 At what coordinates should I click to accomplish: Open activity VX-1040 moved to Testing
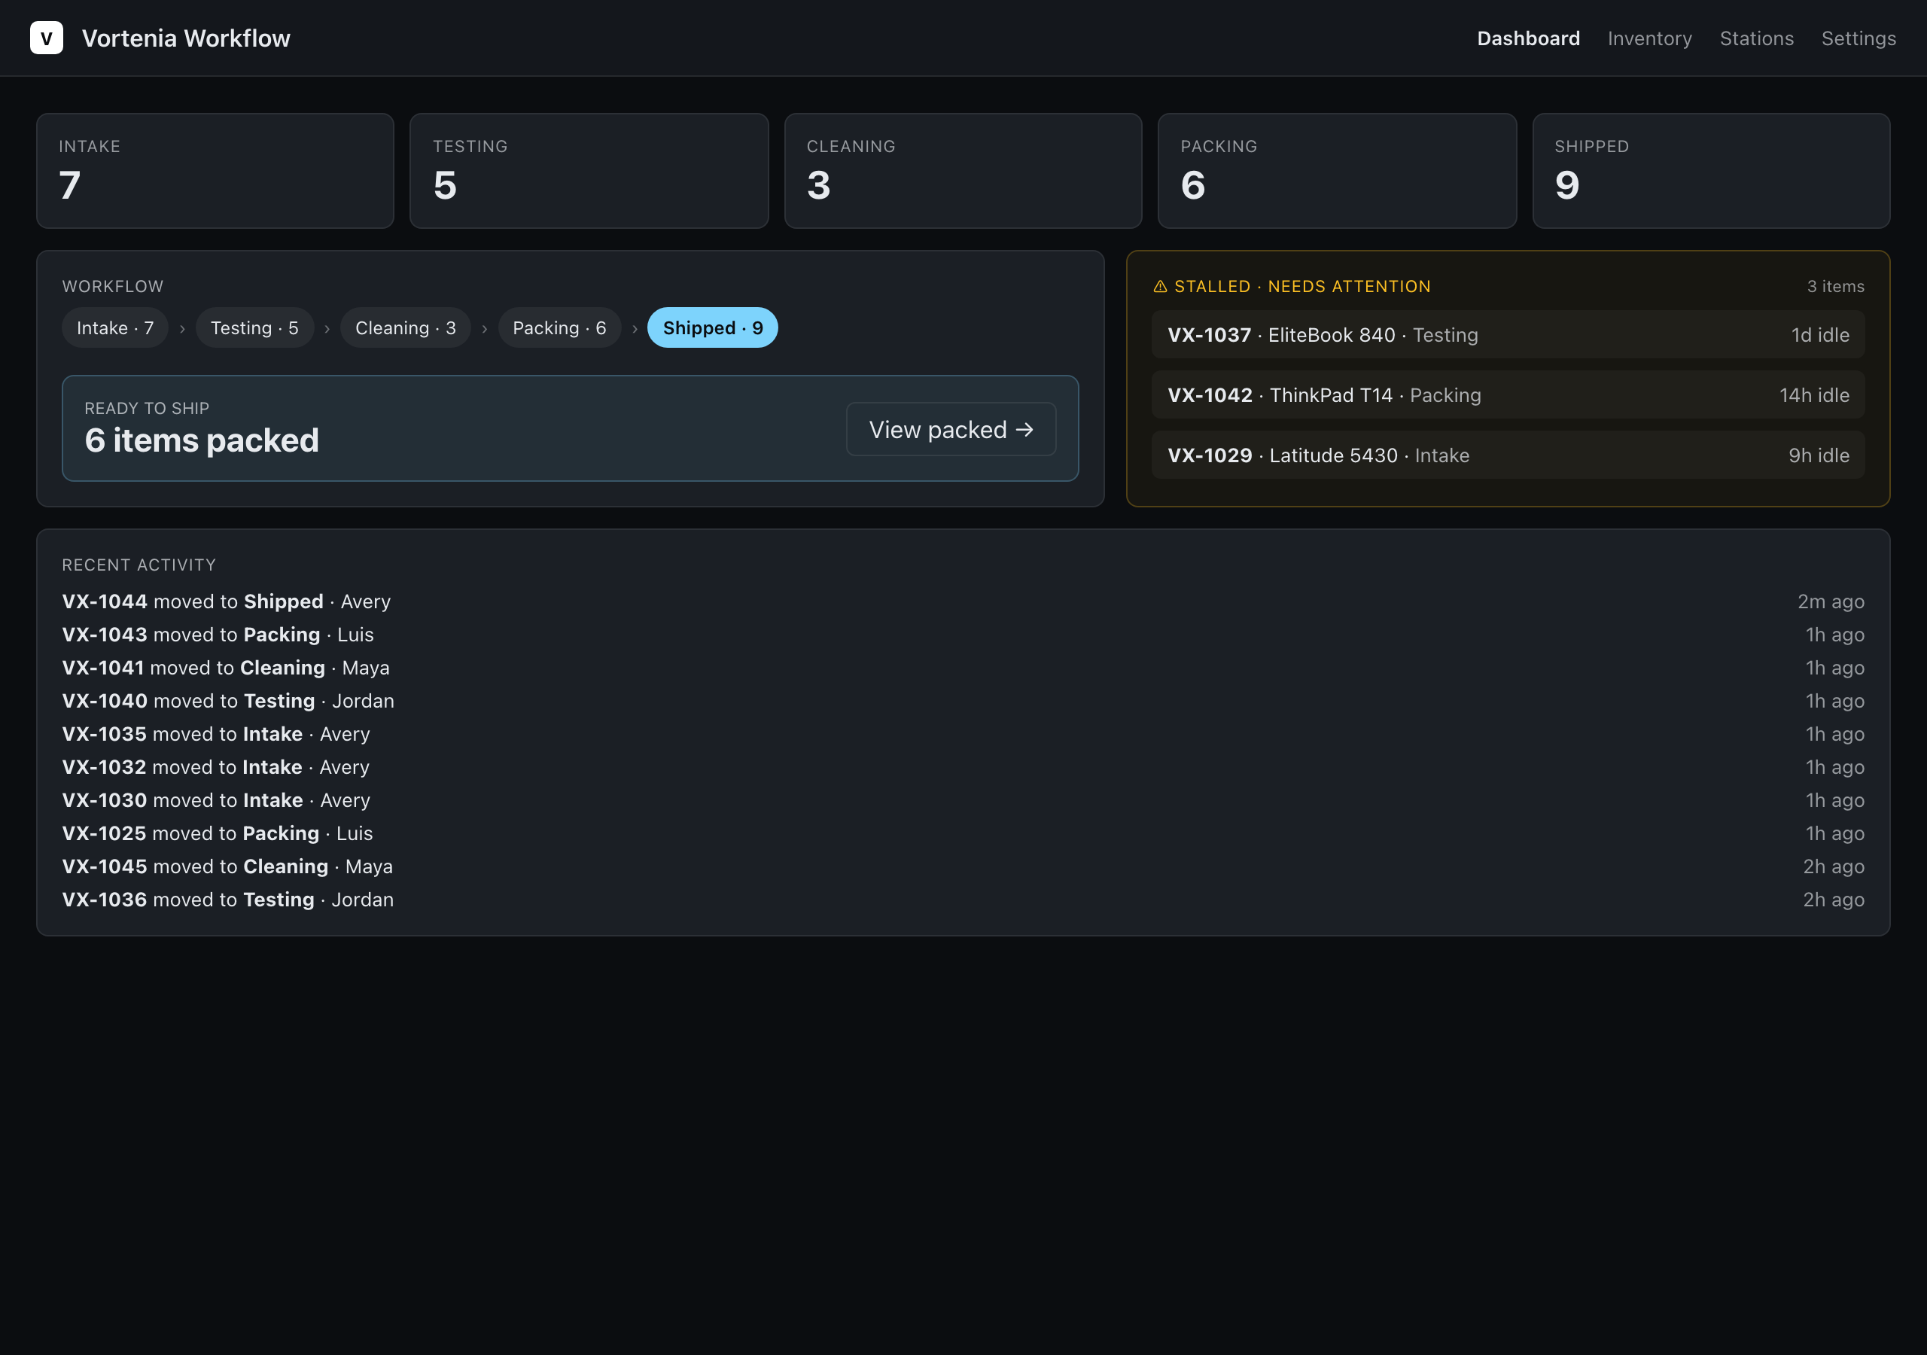[x=963, y=701]
